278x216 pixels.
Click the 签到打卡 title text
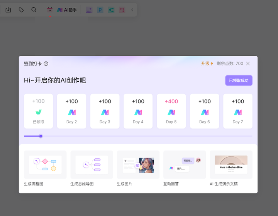click(33, 63)
